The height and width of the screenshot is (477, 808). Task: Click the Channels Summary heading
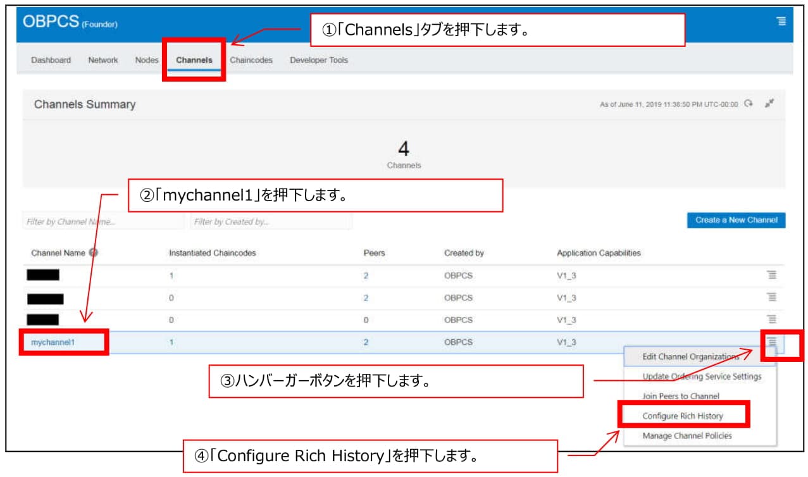(x=85, y=104)
